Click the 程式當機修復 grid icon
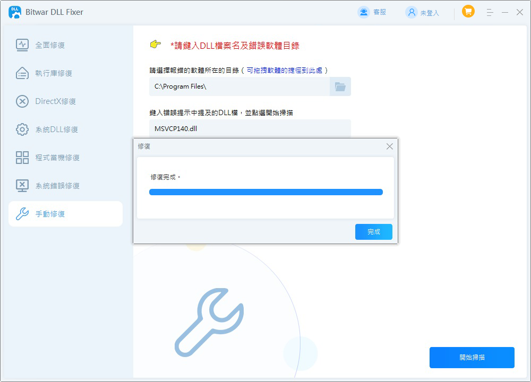This screenshot has width=531, height=382. pos(22,158)
